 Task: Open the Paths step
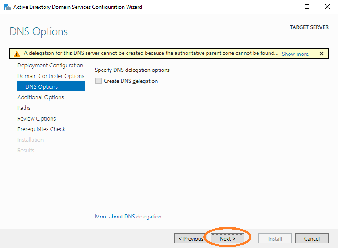pos(24,108)
